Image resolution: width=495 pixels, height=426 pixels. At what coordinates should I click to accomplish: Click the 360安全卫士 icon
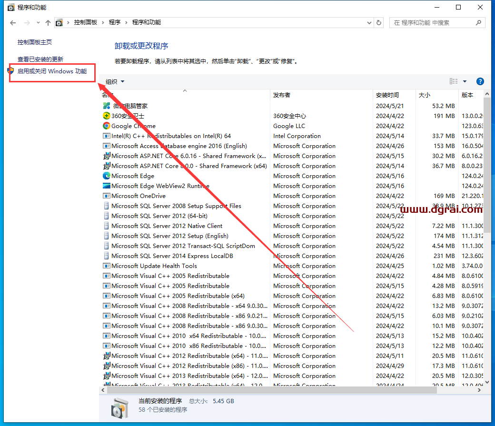point(107,116)
